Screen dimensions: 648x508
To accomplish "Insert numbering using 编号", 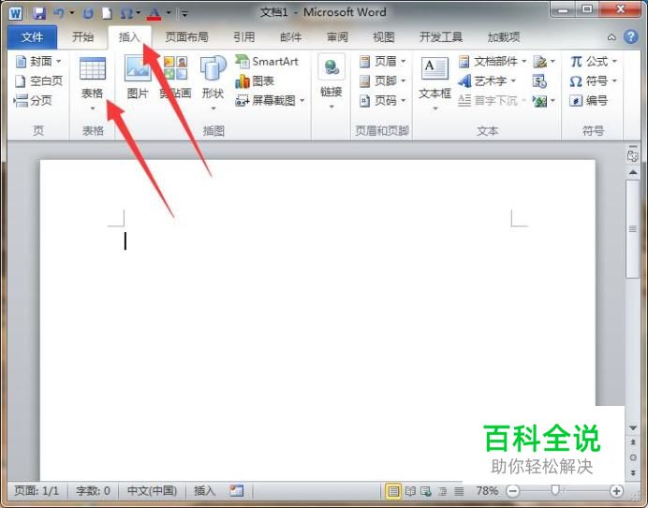I will coord(588,100).
